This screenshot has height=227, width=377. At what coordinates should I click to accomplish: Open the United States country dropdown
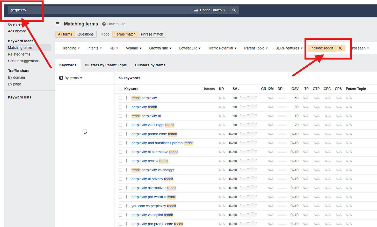[210, 10]
